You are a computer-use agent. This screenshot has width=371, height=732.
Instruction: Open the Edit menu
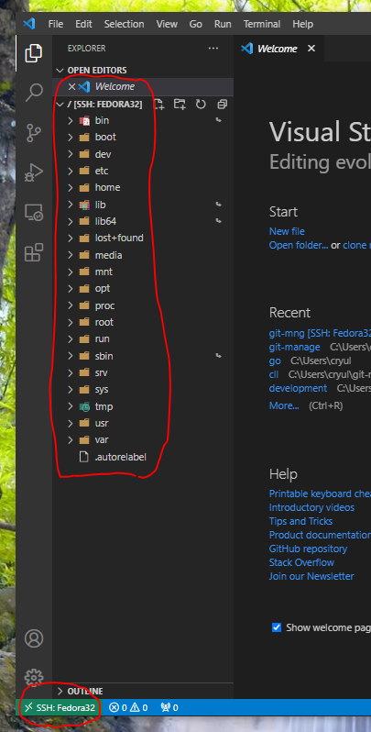click(84, 24)
